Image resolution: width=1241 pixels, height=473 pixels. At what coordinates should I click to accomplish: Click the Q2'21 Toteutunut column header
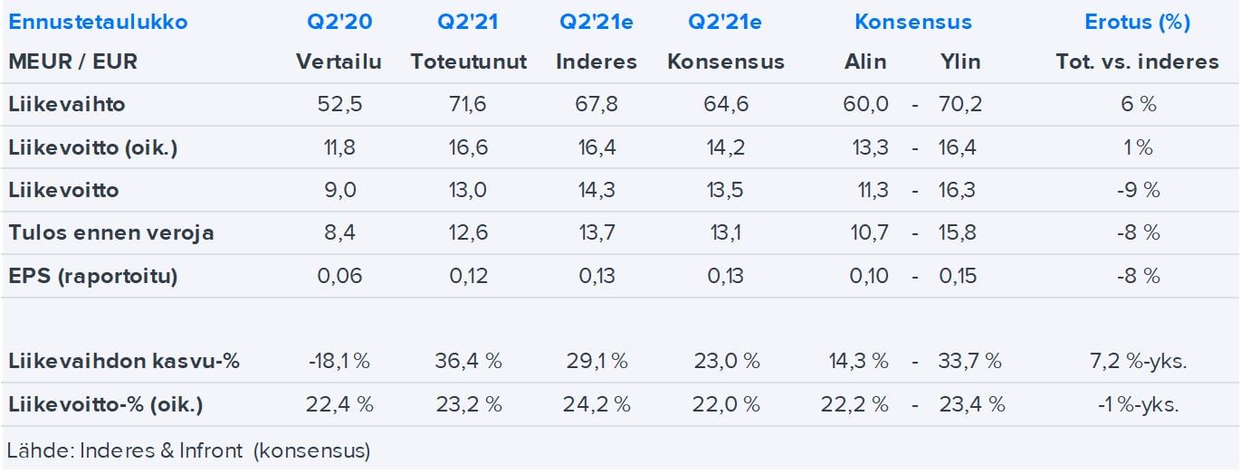468,22
